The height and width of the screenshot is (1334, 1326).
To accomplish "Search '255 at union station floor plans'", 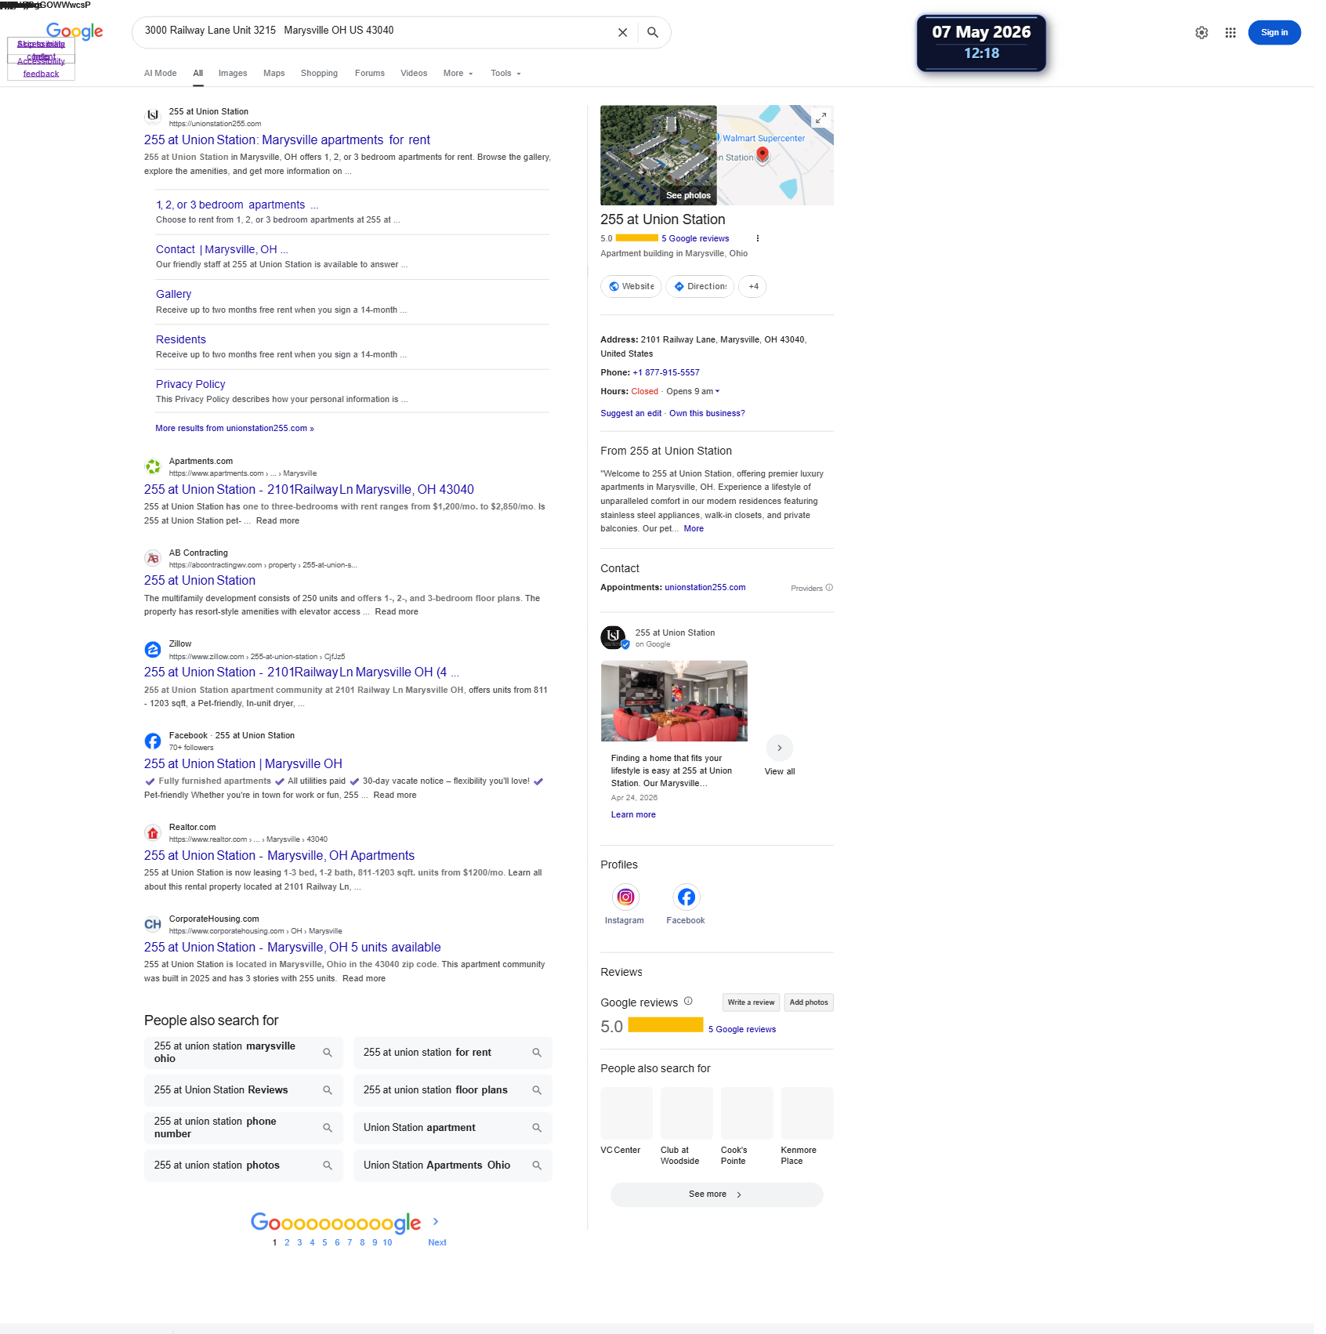I will coord(453,1090).
